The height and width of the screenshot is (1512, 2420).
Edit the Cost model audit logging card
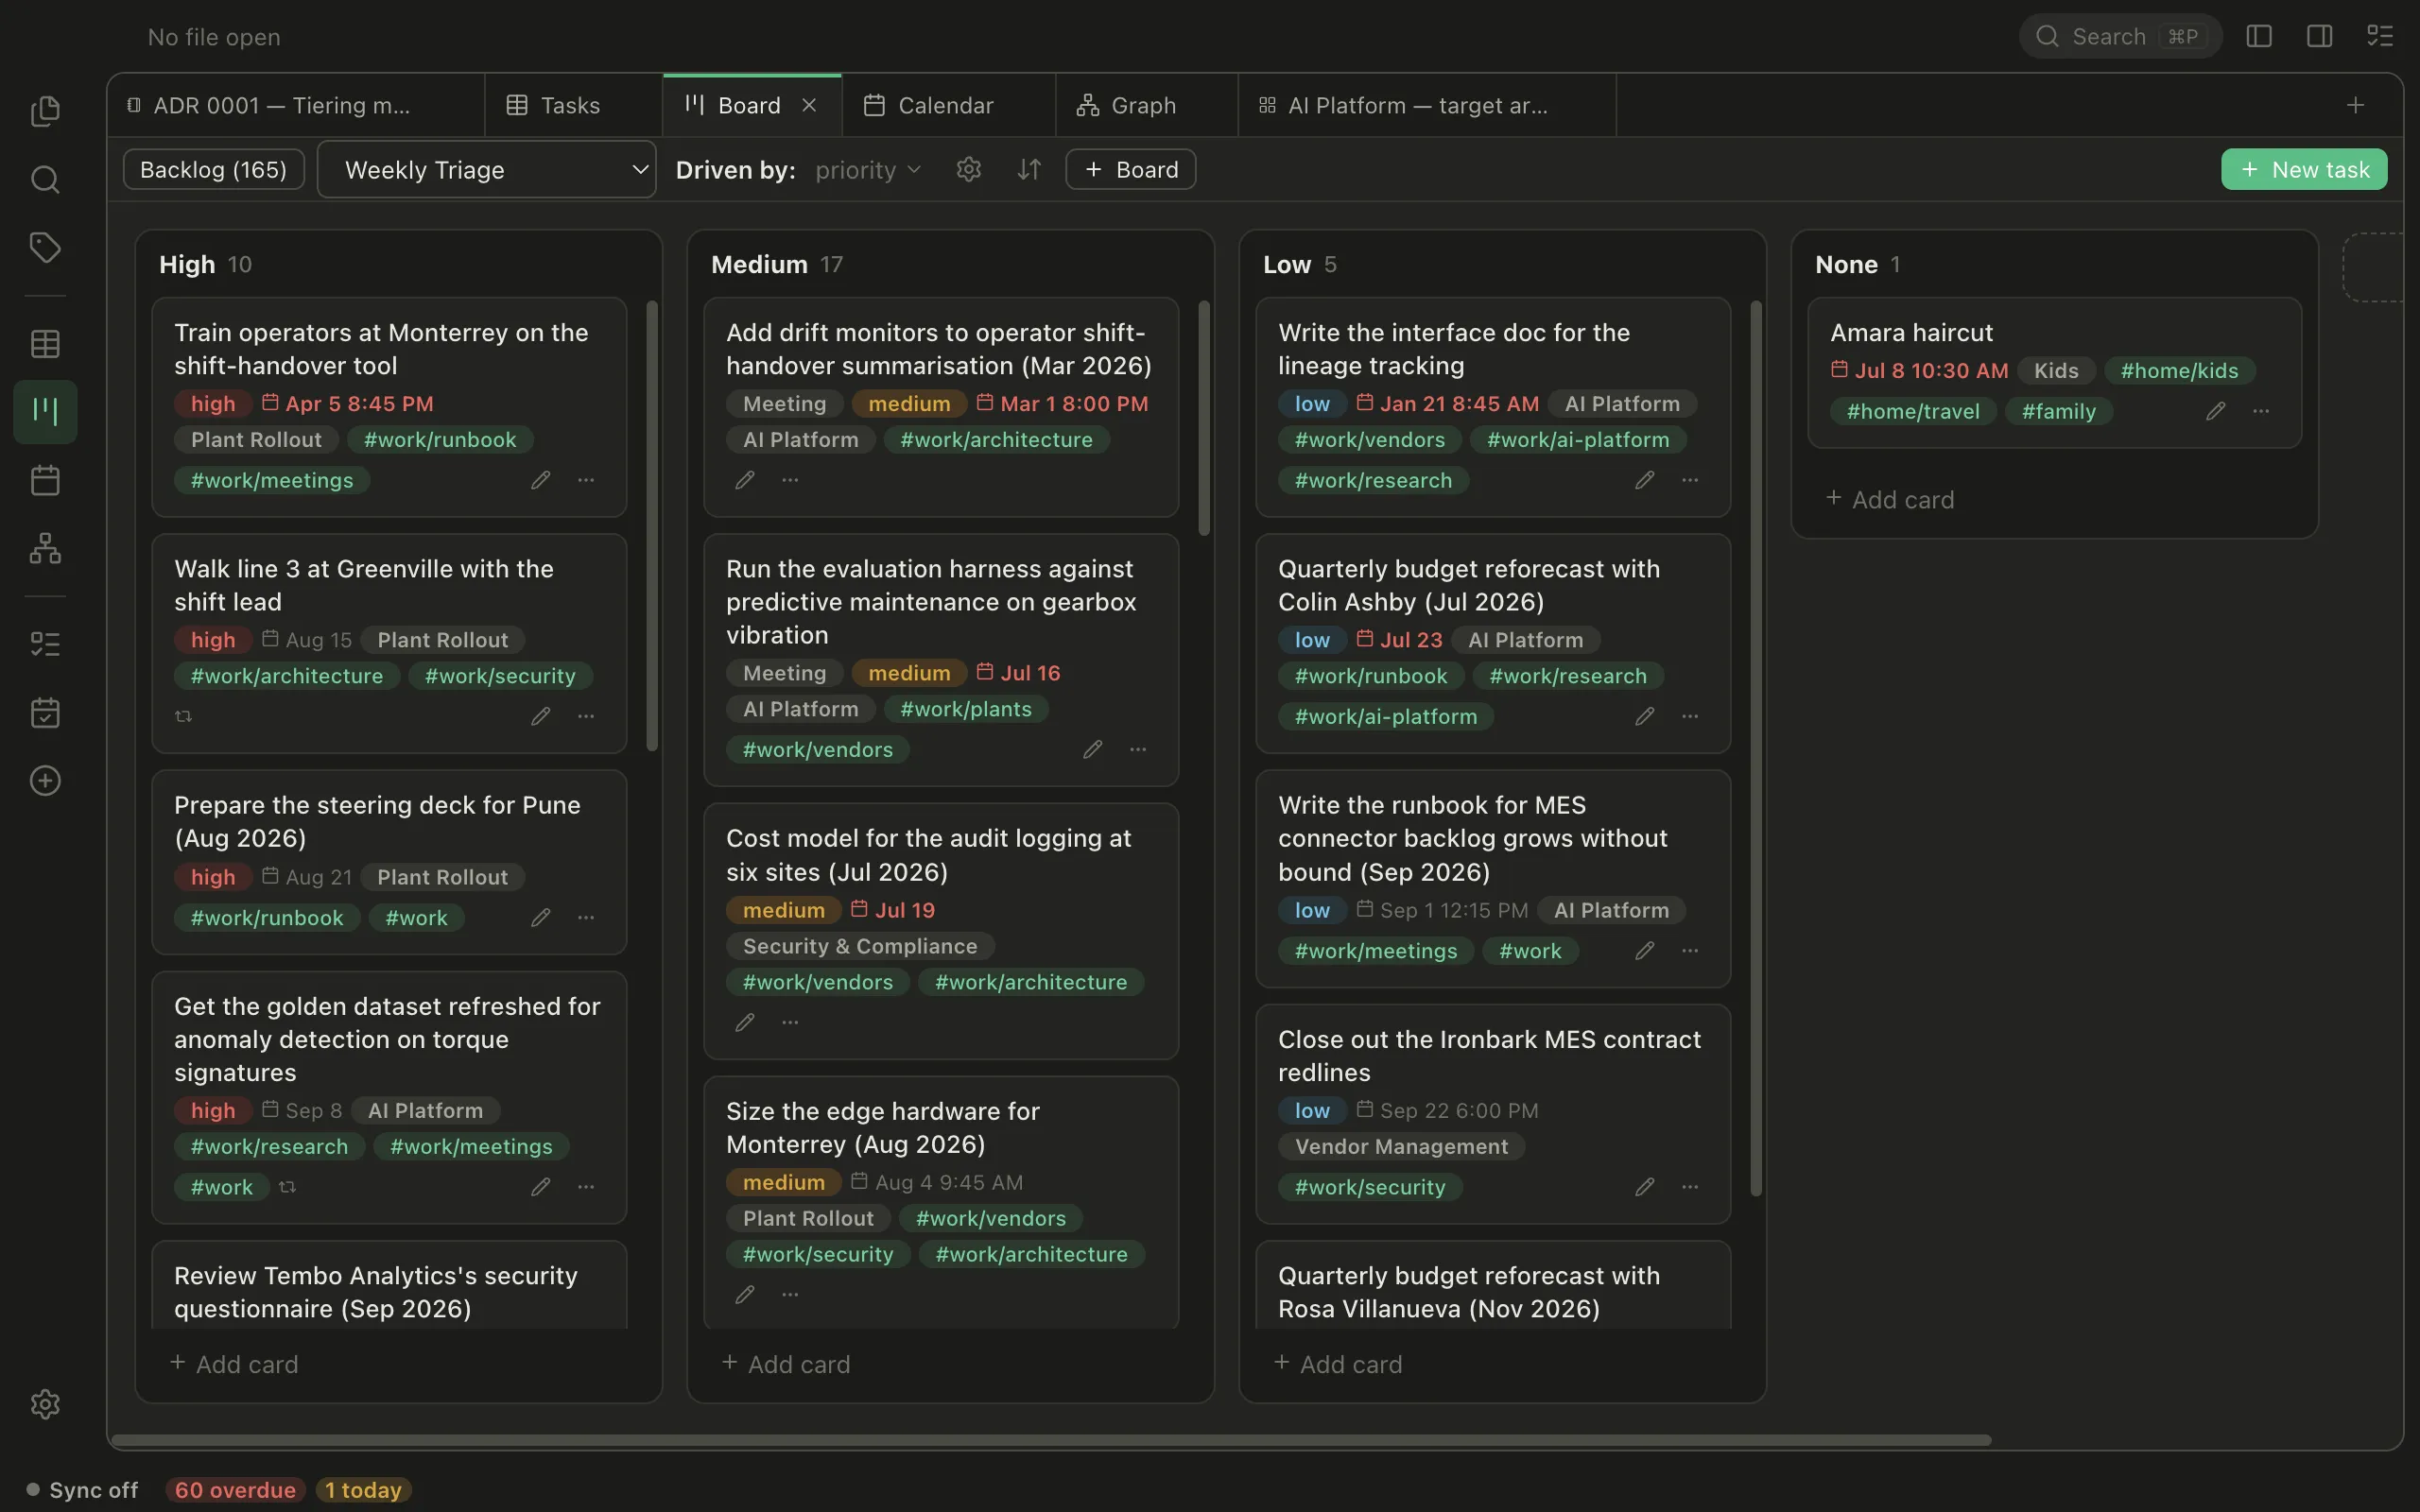[x=744, y=1022]
